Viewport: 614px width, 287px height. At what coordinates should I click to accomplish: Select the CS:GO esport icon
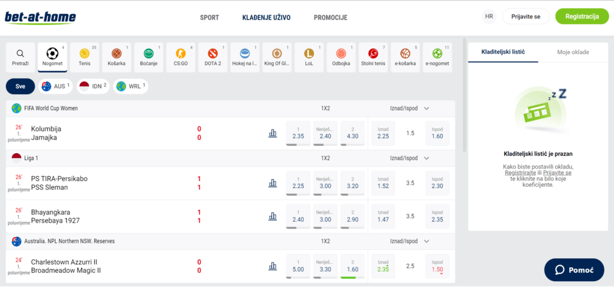tap(181, 57)
